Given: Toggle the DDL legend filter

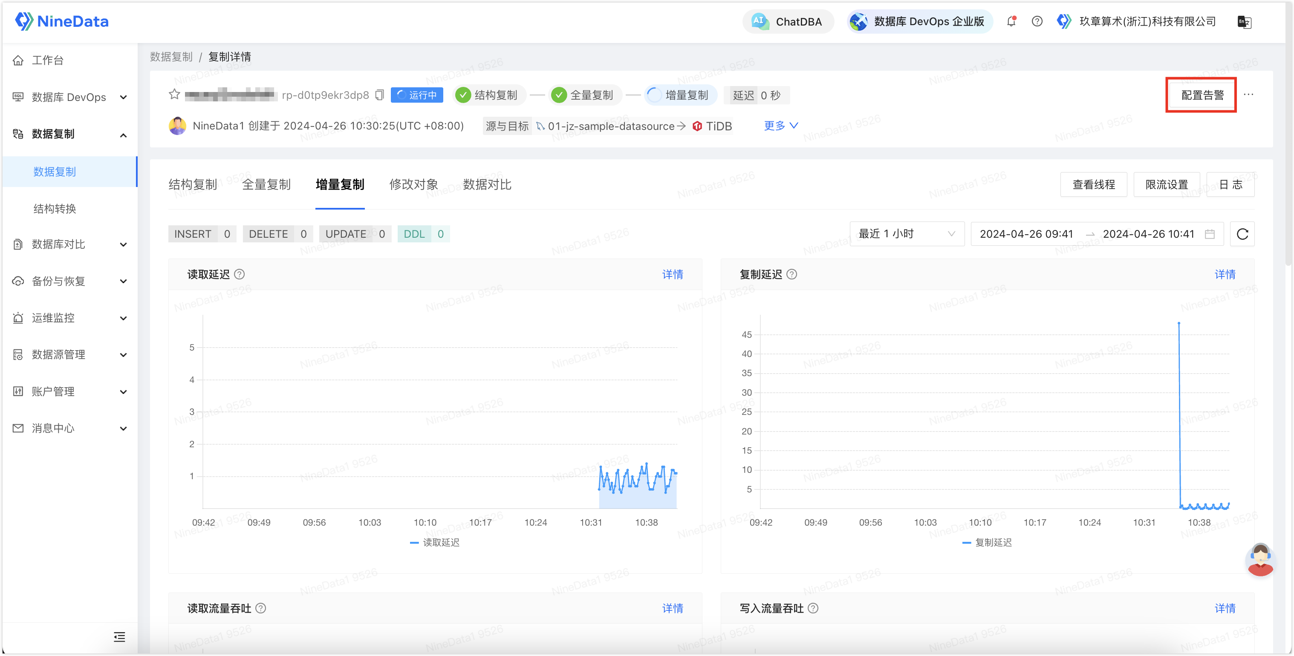Looking at the screenshot, I should click(424, 234).
